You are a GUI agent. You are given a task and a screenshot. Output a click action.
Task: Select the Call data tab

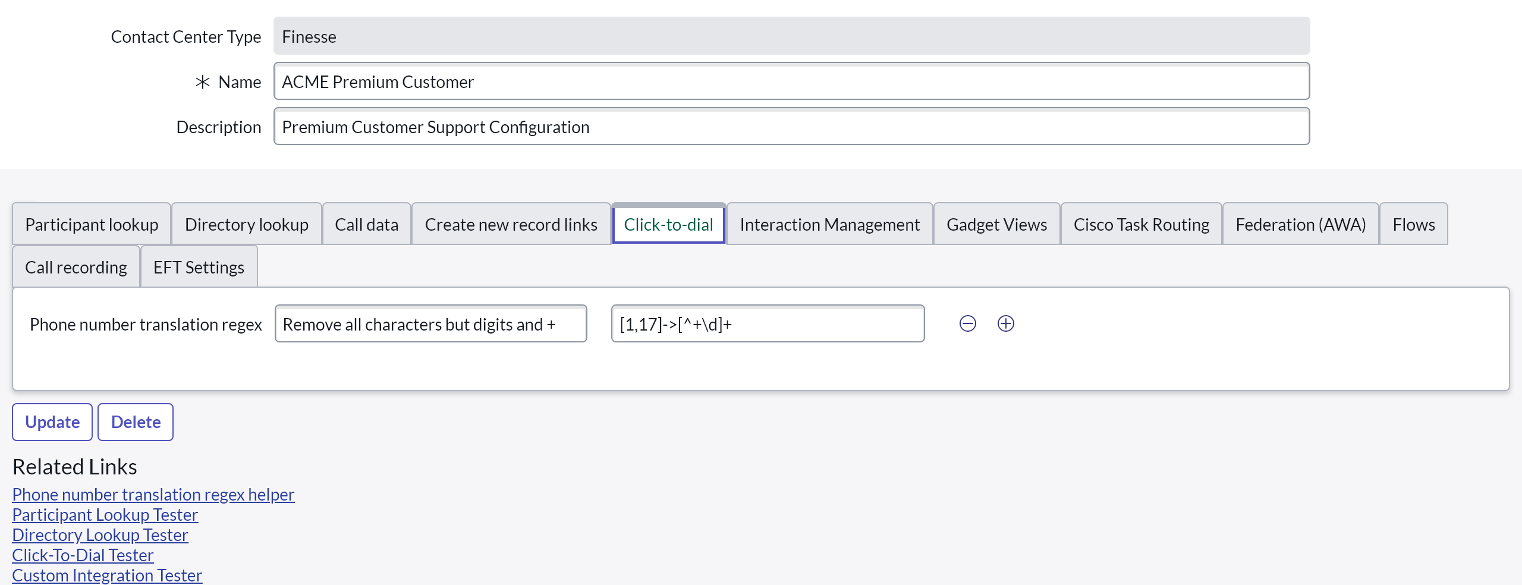366,224
